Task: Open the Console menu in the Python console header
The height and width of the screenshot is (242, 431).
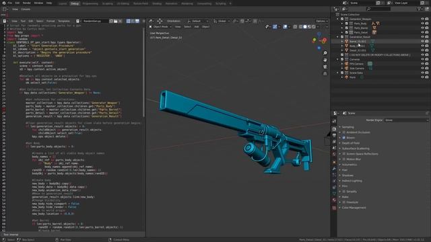Action: [26, 9]
